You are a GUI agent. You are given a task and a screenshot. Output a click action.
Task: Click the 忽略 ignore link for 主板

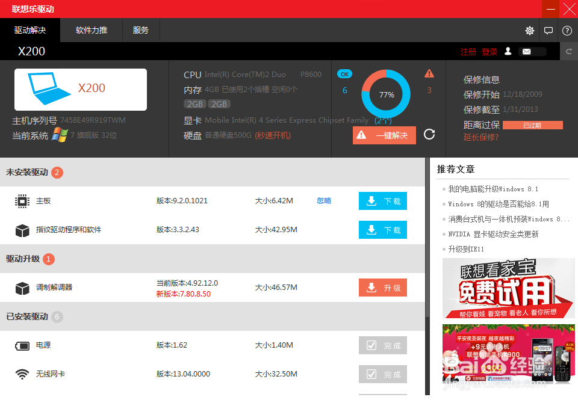pos(323,200)
